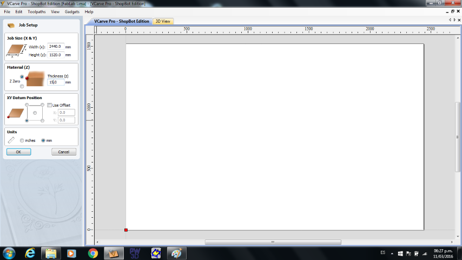This screenshot has height=260, width=462.
Task: Open the Paint taskbar application
Action: (x=176, y=253)
